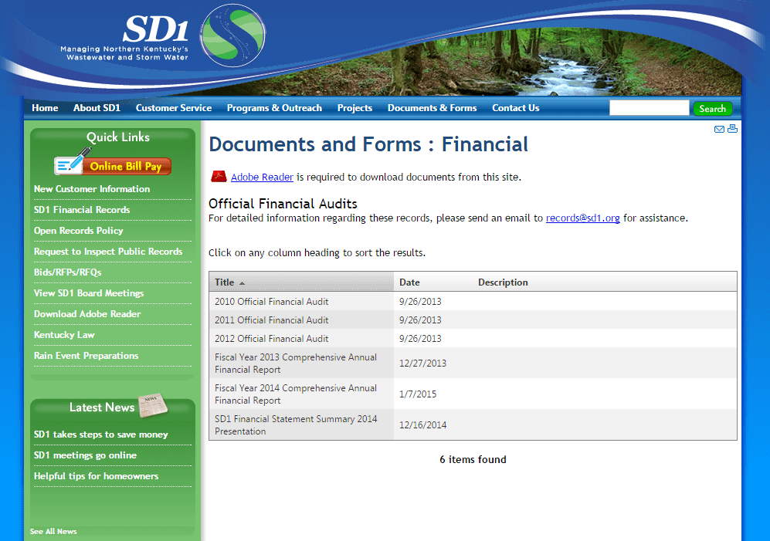This screenshot has height=541, width=770.
Task: Sort by the Date column heading
Action: (409, 282)
